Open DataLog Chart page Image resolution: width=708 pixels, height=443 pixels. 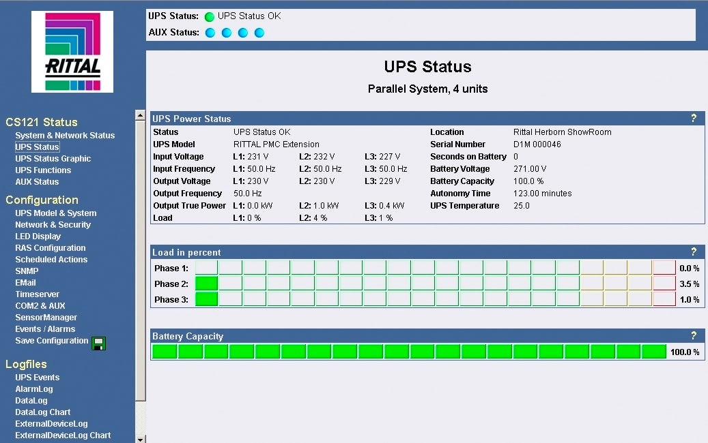click(42, 412)
